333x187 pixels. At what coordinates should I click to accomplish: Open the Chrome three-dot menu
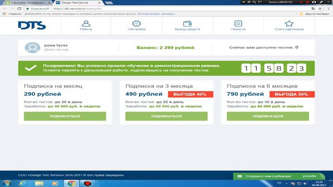point(328,9)
